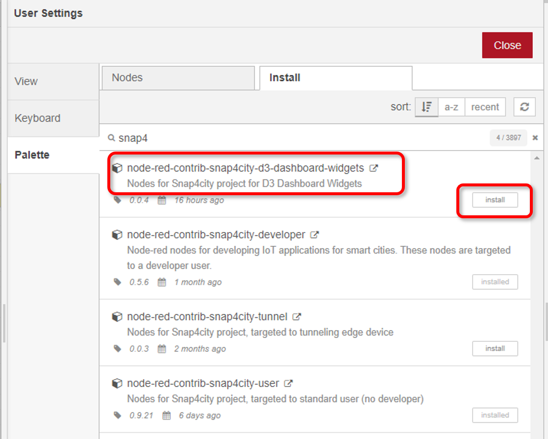Image resolution: width=548 pixels, height=439 pixels.
Task: Install the snap4city-d3-dashboard-widgets module
Action: [495, 200]
